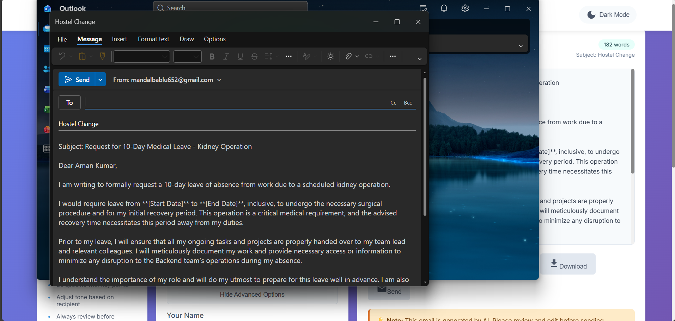Select the Message tab
Screen dimensions: 675x321
(90, 39)
